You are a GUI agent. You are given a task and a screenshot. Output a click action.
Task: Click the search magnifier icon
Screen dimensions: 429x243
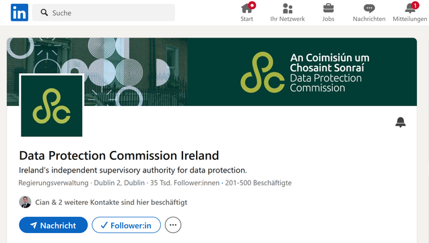(x=44, y=13)
